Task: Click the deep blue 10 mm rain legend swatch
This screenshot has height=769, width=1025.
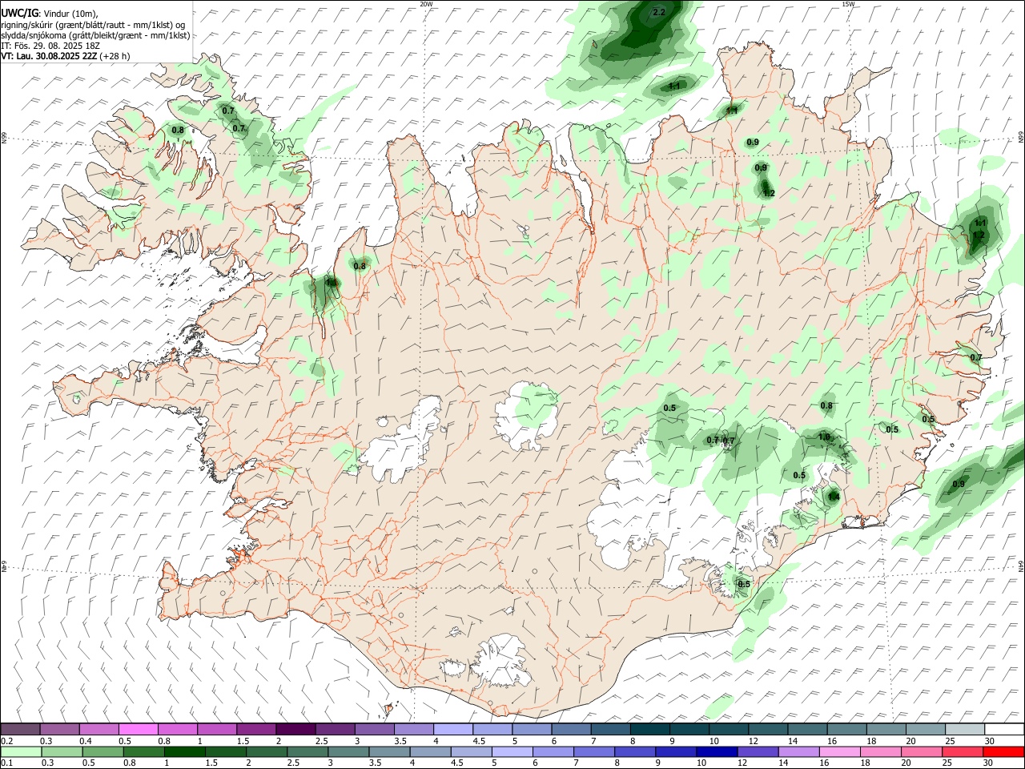Action: tap(717, 751)
